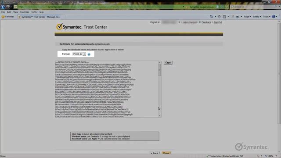Screen dimensions: 281x158
Task: Click the Symantec checkmark logo in header
Action: (59, 26)
